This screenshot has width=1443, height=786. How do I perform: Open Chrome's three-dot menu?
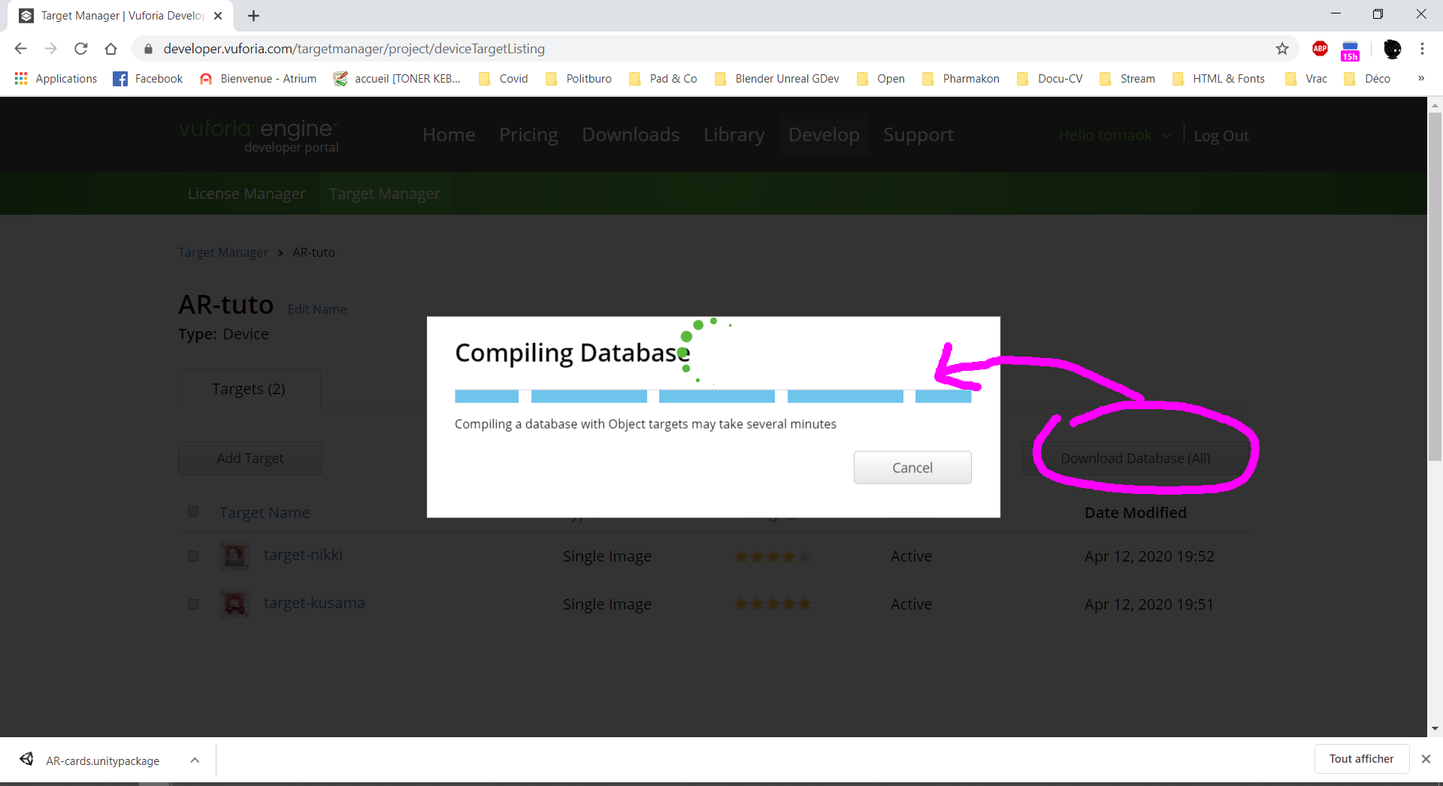[x=1422, y=49]
